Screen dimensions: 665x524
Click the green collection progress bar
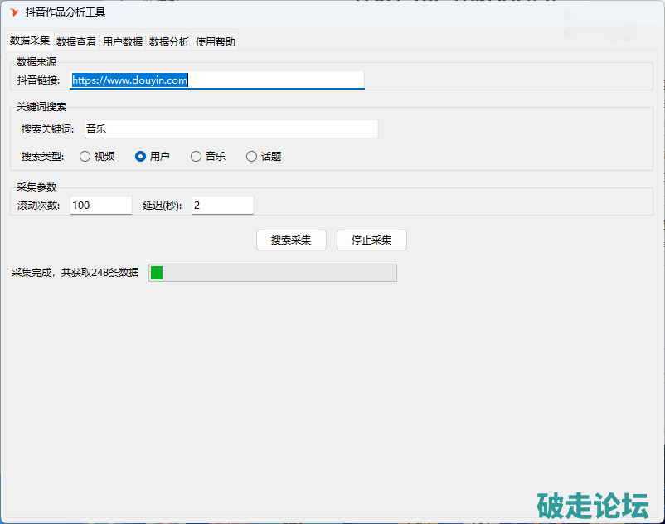[x=272, y=273]
